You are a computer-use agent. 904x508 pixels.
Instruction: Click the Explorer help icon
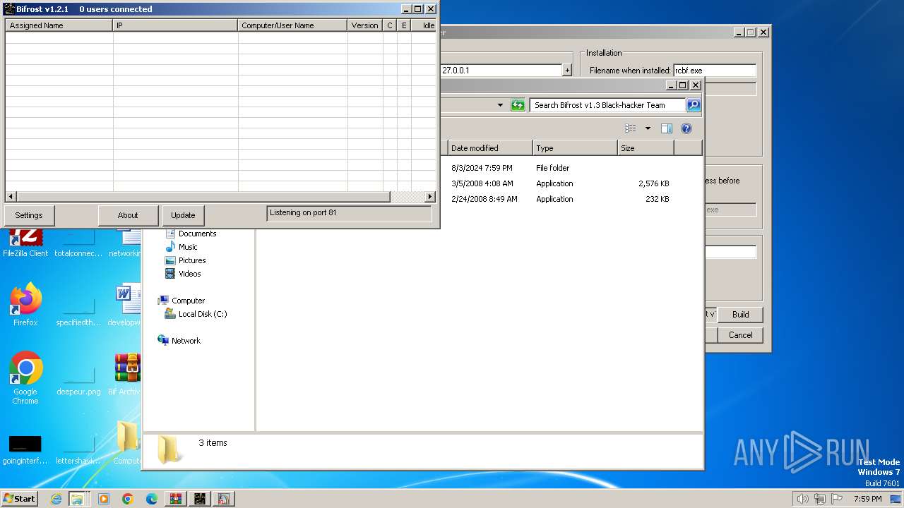[x=686, y=128]
